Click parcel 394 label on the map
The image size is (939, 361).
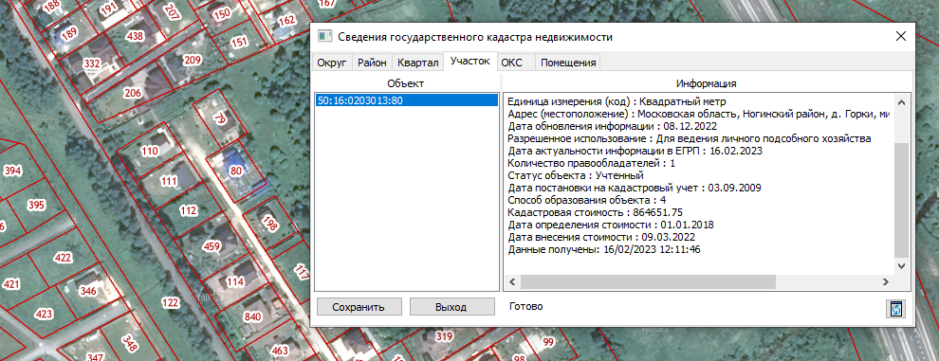click(12, 171)
